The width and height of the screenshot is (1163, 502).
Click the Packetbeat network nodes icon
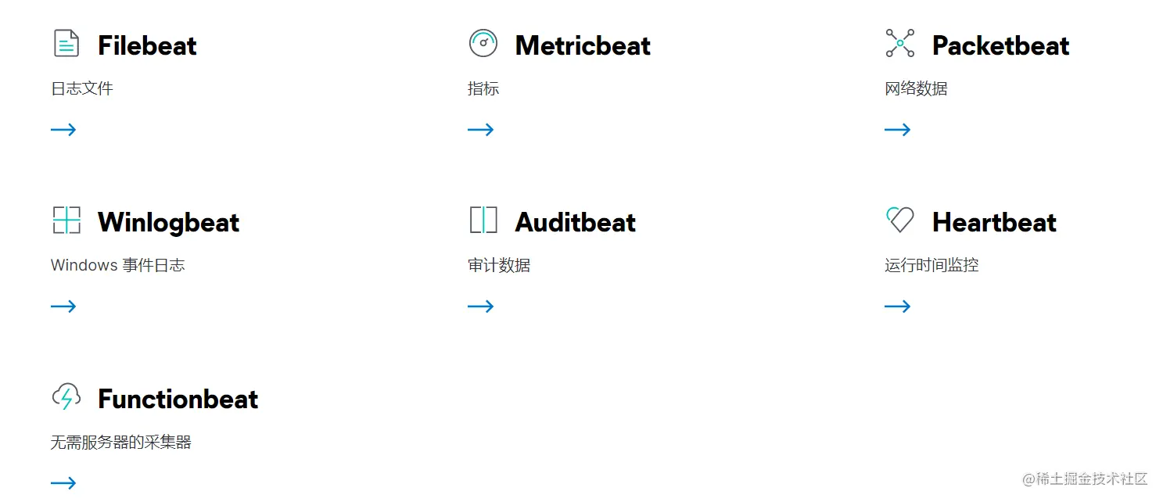[x=900, y=43]
